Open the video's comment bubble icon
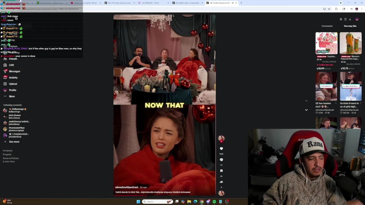The image size is (365, 205). (x=221, y=160)
